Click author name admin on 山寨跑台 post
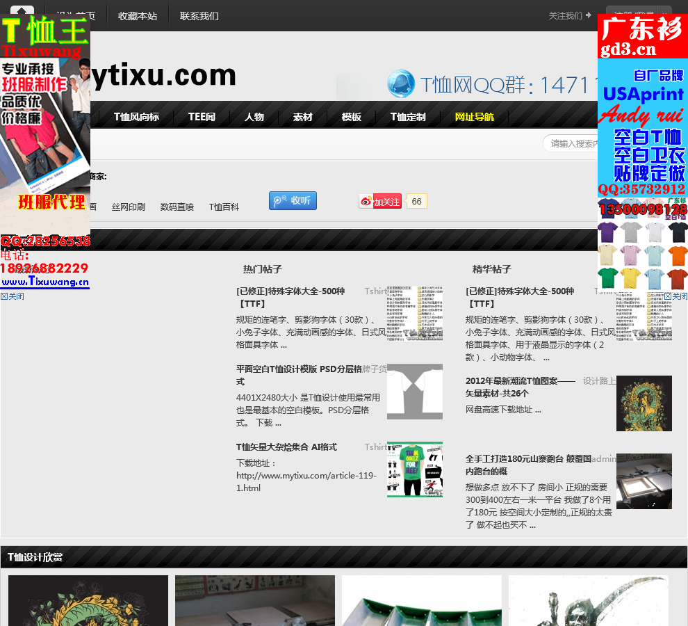This screenshot has height=626, width=688. 604,459
